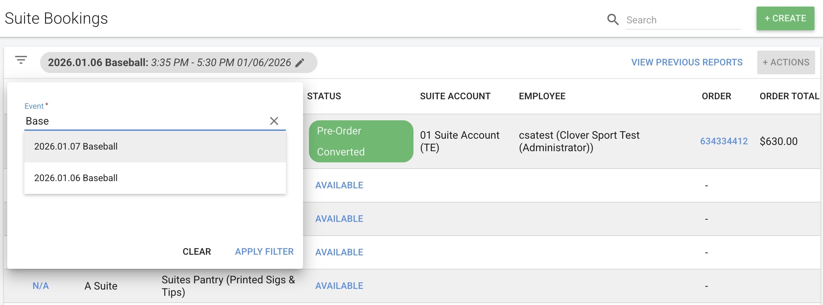Click the EMPLOYEE column header
823x305 pixels.
click(542, 96)
